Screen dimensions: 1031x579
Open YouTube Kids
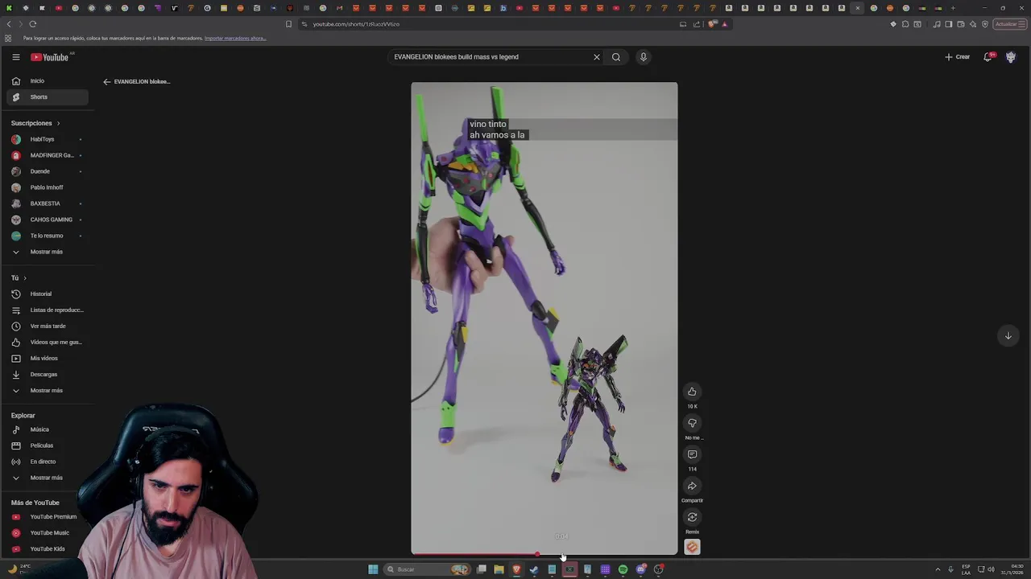coord(47,549)
